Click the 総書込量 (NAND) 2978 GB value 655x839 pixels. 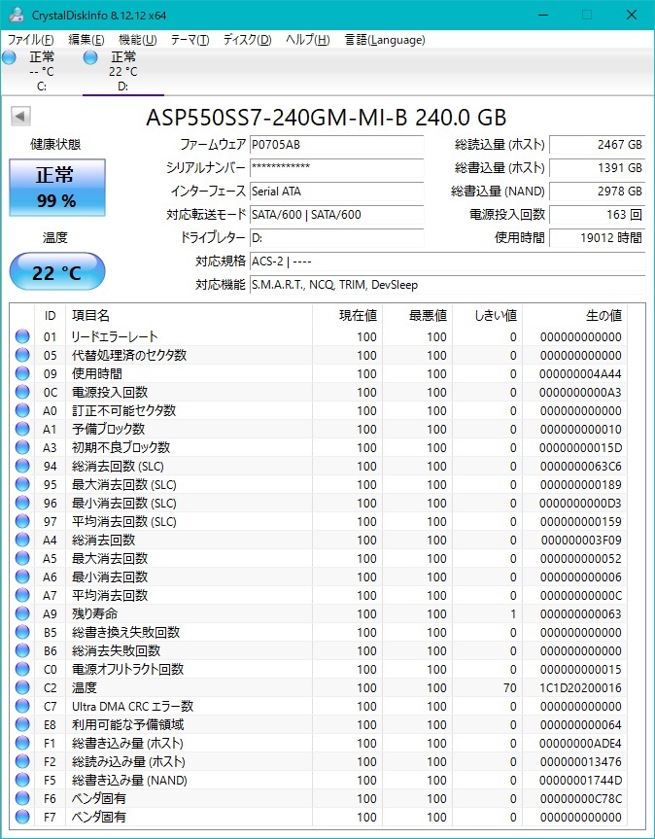tap(597, 191)
